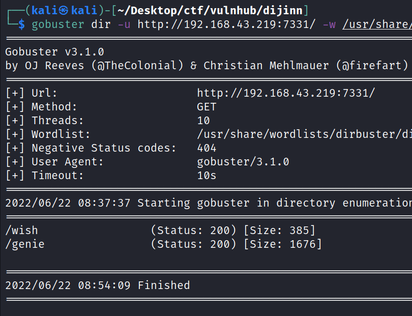Click the -w flag in the command
Image resolution: width=412 pixels, height=316 pixels.
click(x=329, y=24)
